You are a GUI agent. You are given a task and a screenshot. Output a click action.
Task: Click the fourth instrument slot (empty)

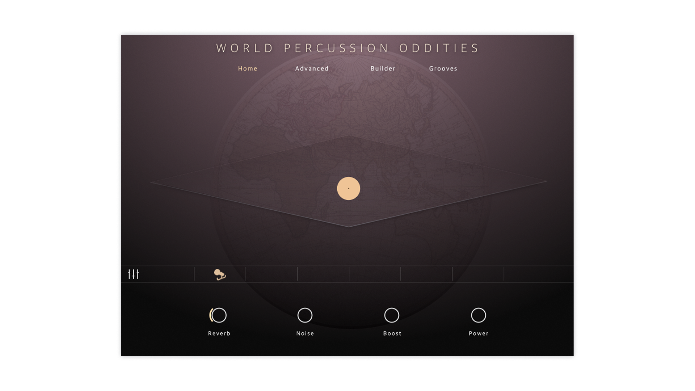pos(375,274)
